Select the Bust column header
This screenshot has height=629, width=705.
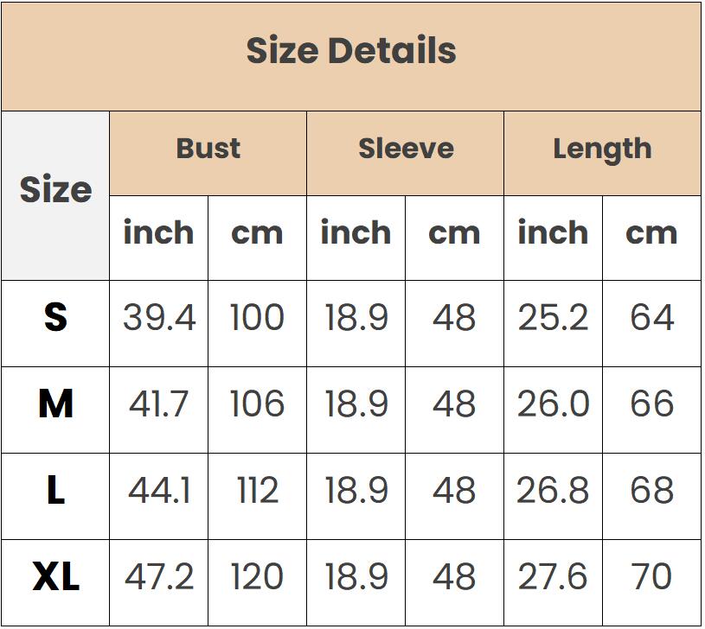(208, 153)
